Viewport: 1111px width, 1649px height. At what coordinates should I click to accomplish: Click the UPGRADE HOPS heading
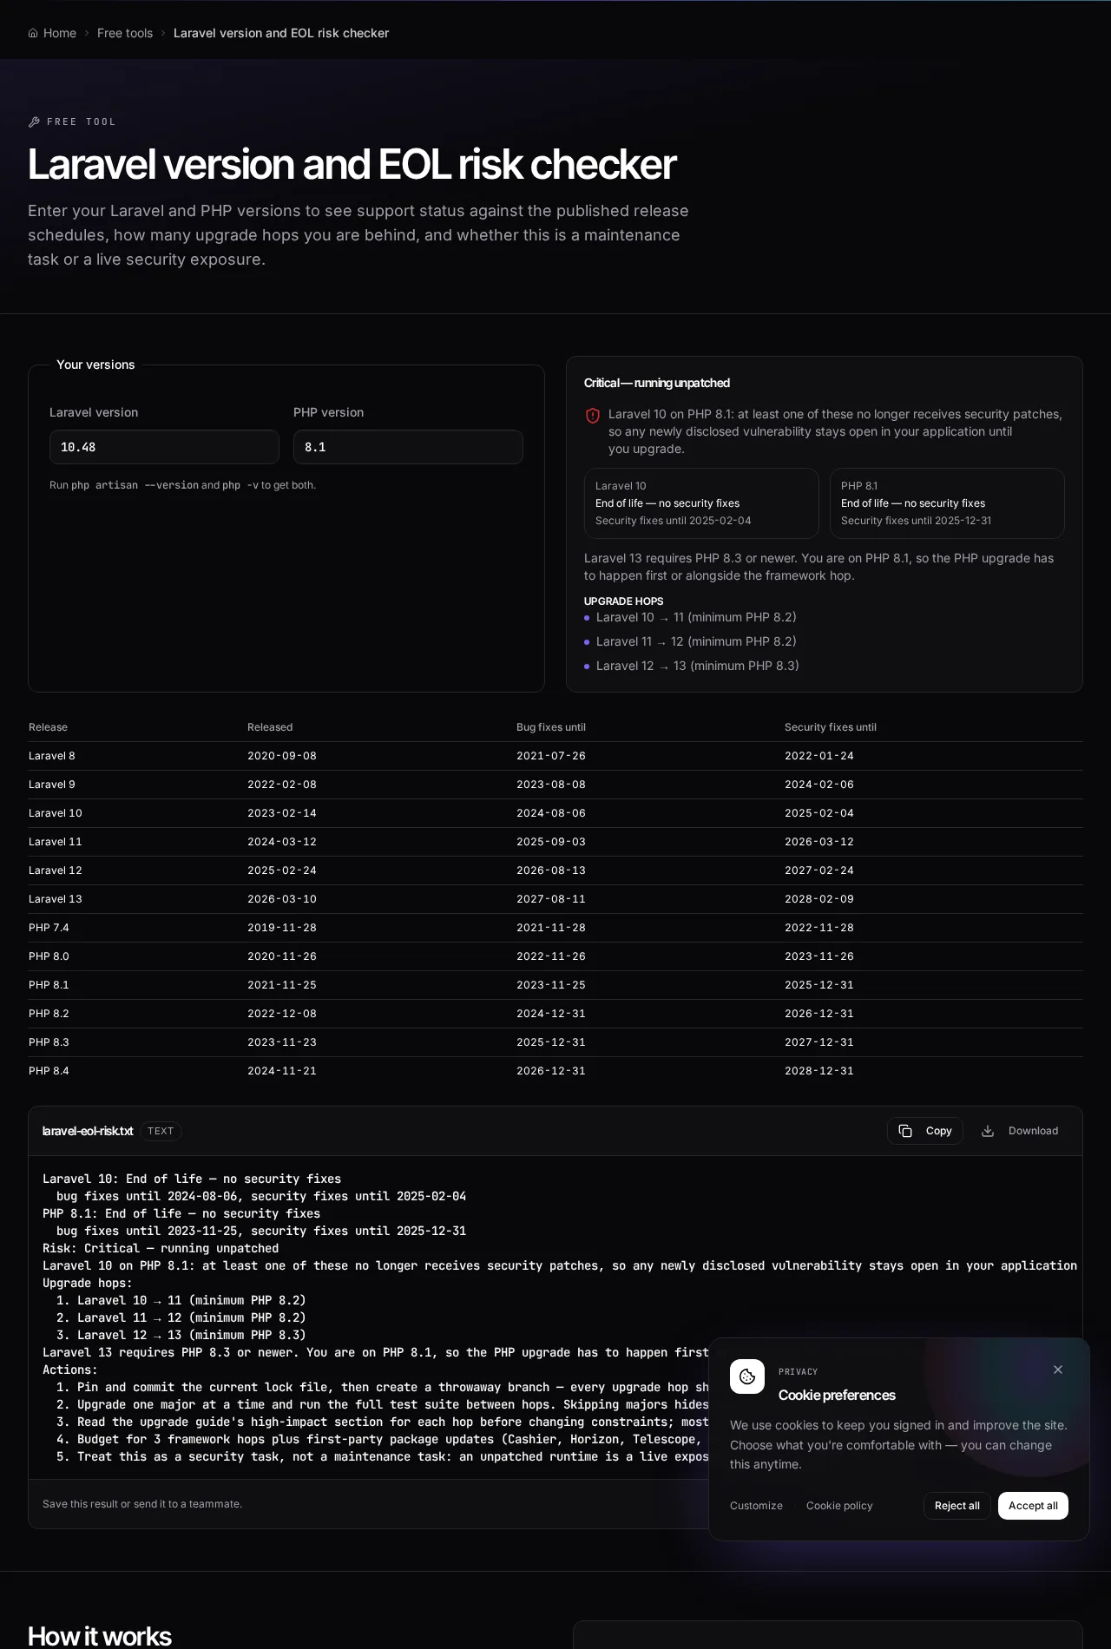click(x=623, y=601)
